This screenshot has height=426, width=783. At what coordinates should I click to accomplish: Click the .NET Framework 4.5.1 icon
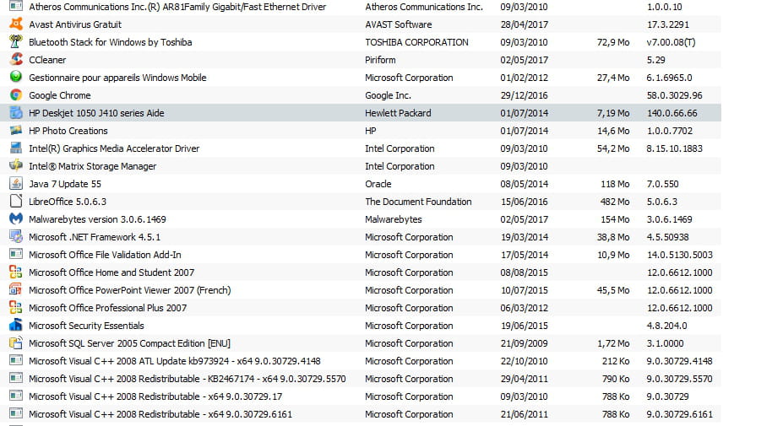pos(16,236)
